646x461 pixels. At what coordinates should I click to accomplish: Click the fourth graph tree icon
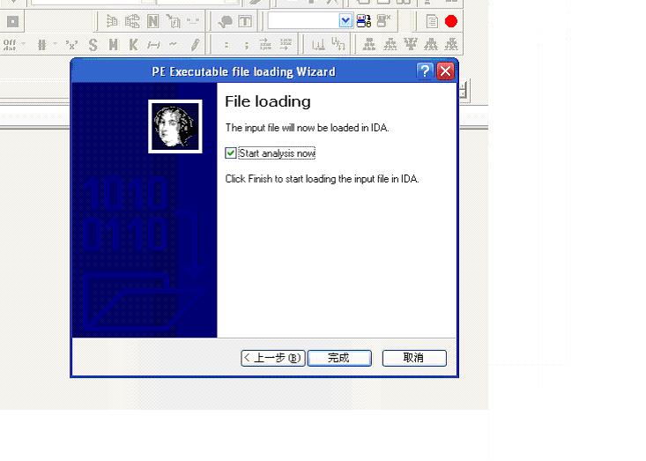[431, 44]
